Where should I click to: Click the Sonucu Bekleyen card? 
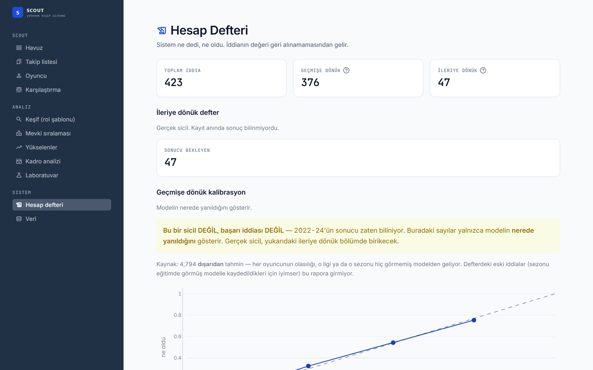[358, 158]
